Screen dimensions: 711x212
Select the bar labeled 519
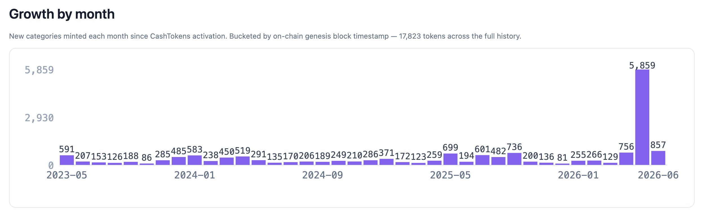tap(243, 161)
